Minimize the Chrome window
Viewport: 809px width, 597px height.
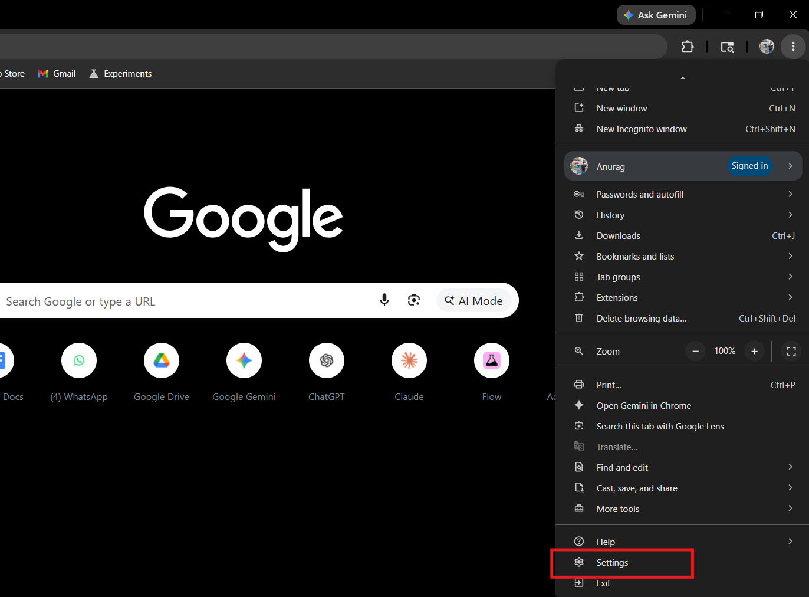726,15
